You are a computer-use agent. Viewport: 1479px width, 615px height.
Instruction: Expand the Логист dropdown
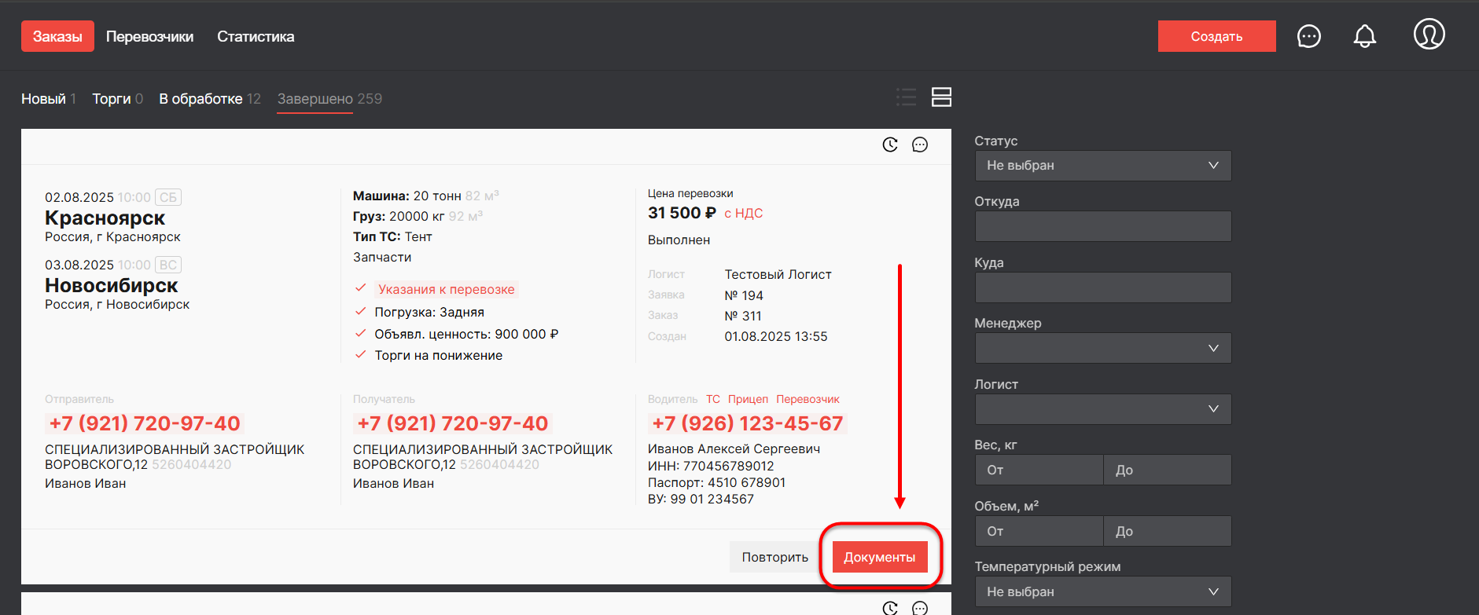pyautogui.click(x=1103, y=409)
